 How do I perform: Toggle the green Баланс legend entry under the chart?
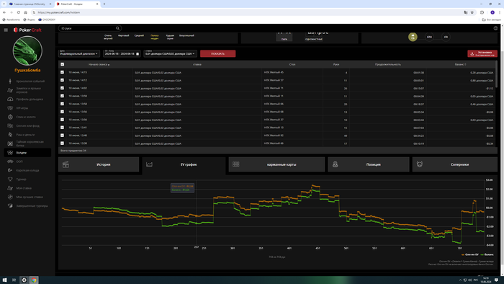487,254
